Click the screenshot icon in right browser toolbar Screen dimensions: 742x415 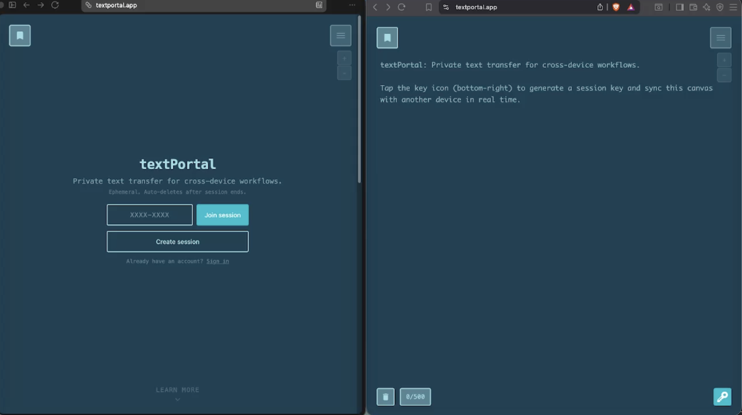[x=659, y=7]
